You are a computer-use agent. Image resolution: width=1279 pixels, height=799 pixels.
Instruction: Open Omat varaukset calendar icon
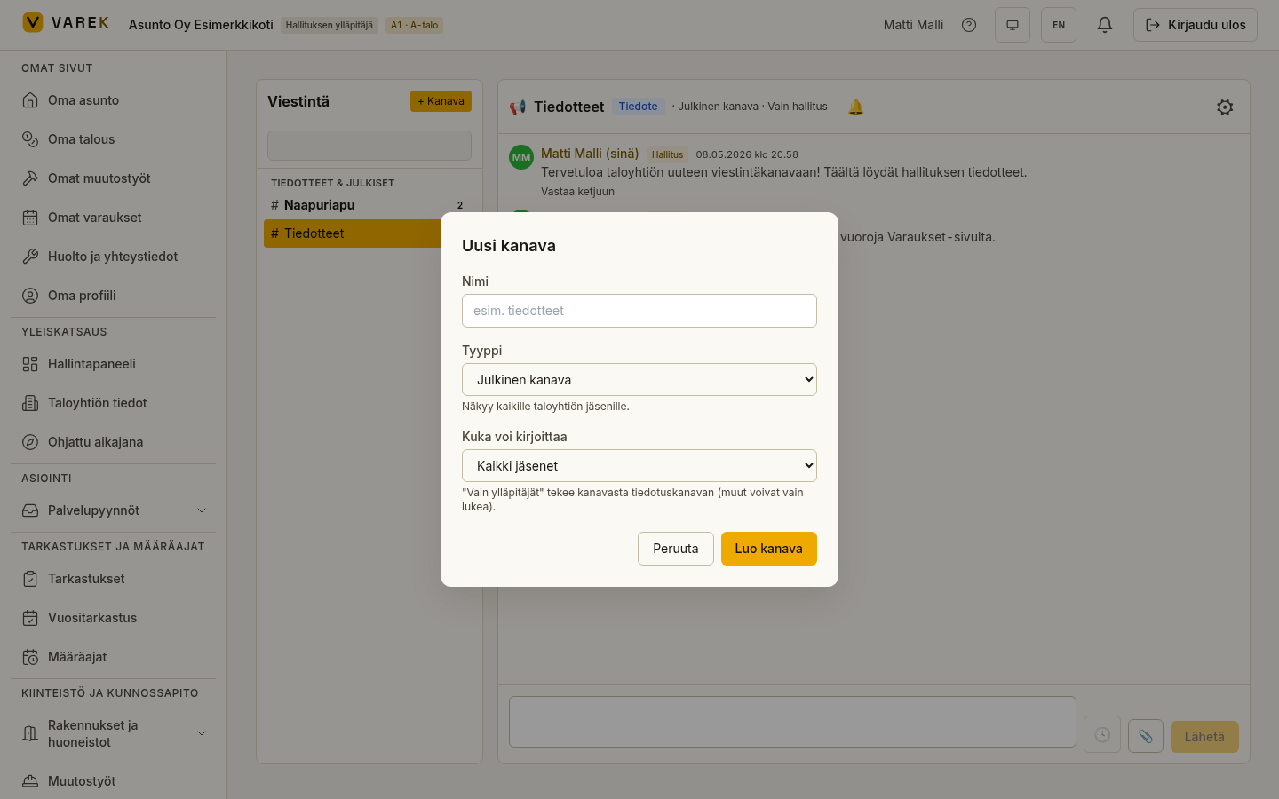30,218
